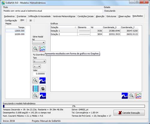The height and width of the screenshot is (124, 150).
Task: Expand the Nó dropdown under Série Nodal
Action: click(x=39, y=42)
